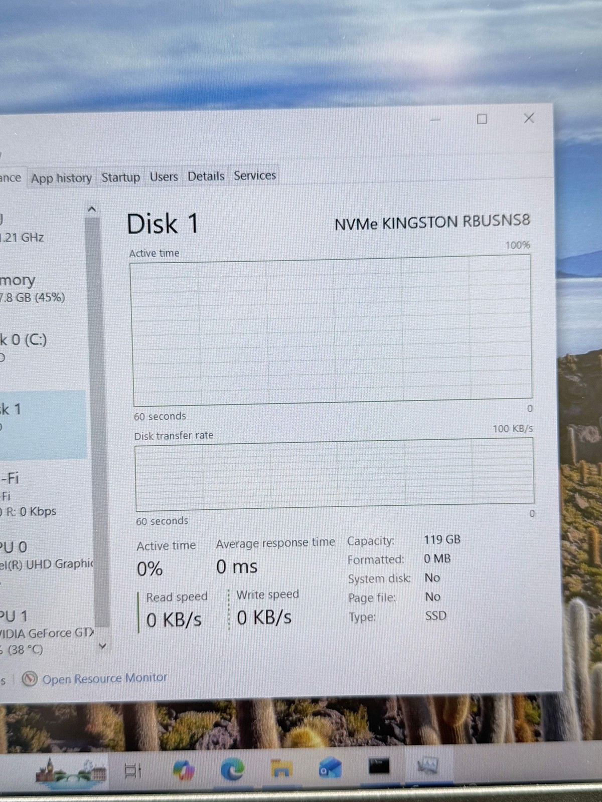Open File Explorer from the taskbar

(281, 768)
